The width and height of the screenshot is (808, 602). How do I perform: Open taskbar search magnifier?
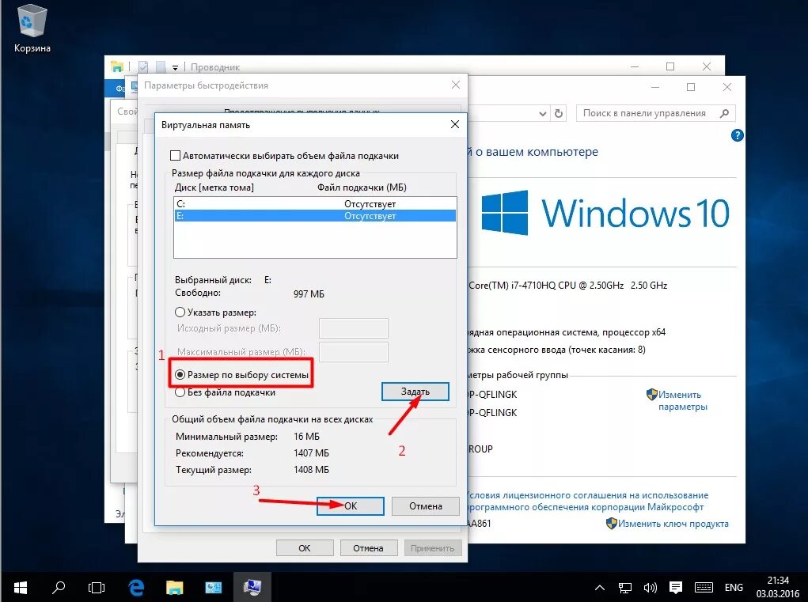[x=59, y=587]
